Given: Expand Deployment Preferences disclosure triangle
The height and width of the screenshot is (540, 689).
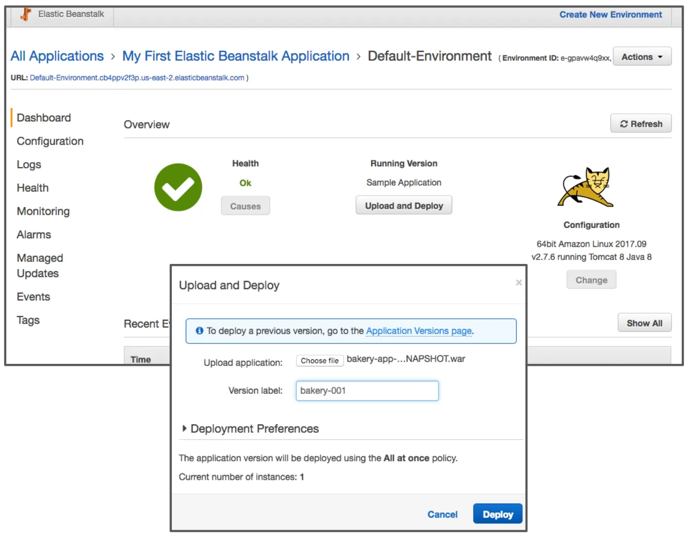Looking at the screenshot, I should click(184, 429).
